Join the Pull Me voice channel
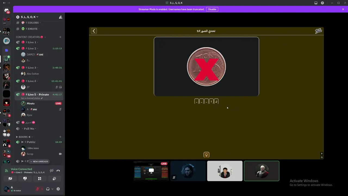The height and width of the screenshot is (196, 348). (39, 129)
